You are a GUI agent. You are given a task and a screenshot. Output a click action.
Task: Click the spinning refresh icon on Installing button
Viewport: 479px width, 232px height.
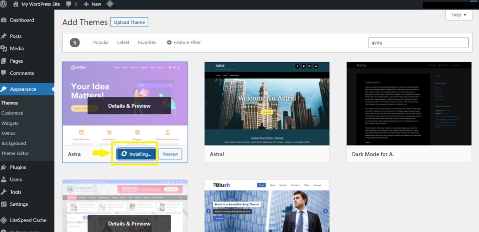124,154
